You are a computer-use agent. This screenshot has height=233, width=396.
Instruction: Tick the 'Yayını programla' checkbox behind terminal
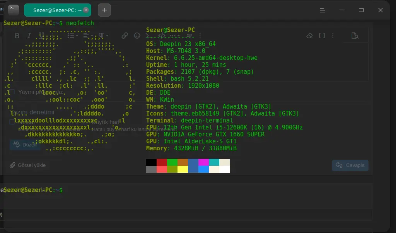click(x=12, y=92)
